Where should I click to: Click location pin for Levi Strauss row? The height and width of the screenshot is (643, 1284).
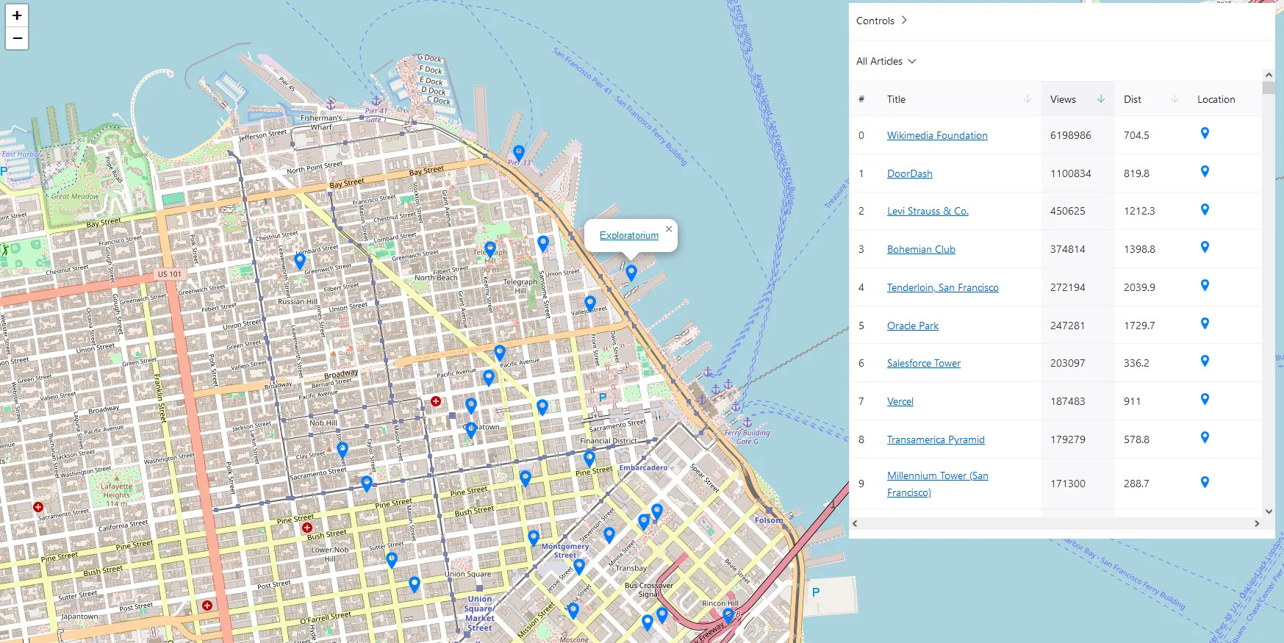pyautogui.click(x=1205, y=210)
